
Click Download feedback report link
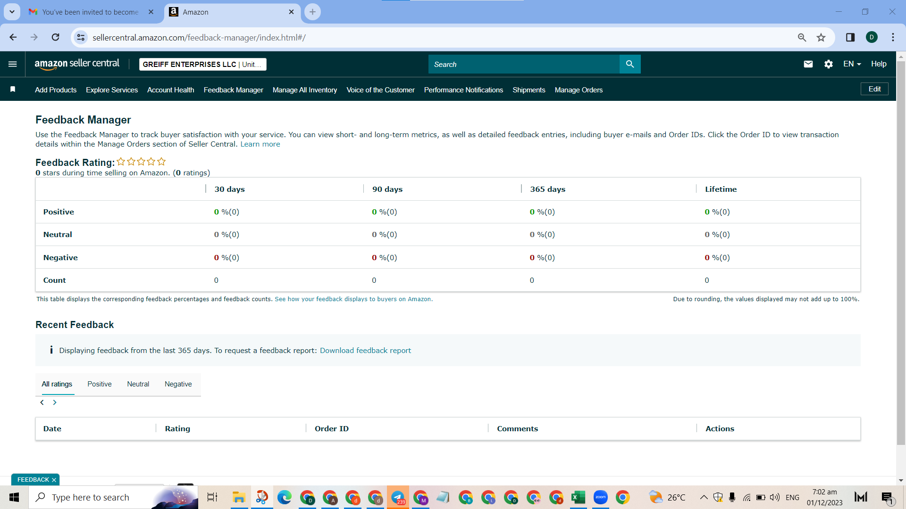pos(366,351)
